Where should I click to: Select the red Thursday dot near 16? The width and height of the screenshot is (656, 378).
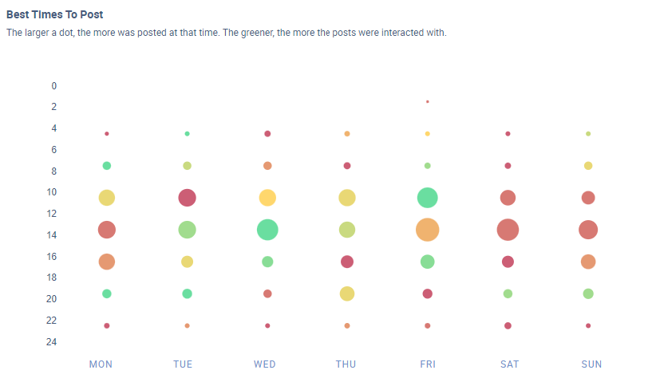pos(347,262)
